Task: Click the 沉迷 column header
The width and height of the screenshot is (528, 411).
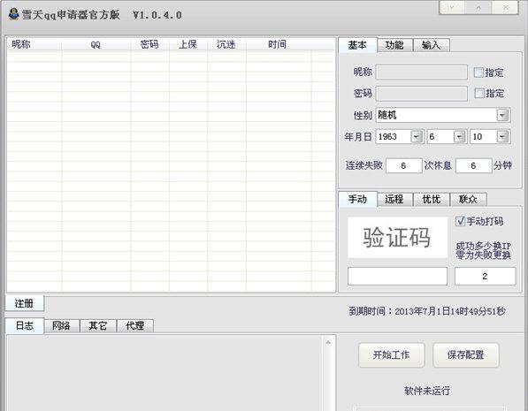Action: point(226,44)
